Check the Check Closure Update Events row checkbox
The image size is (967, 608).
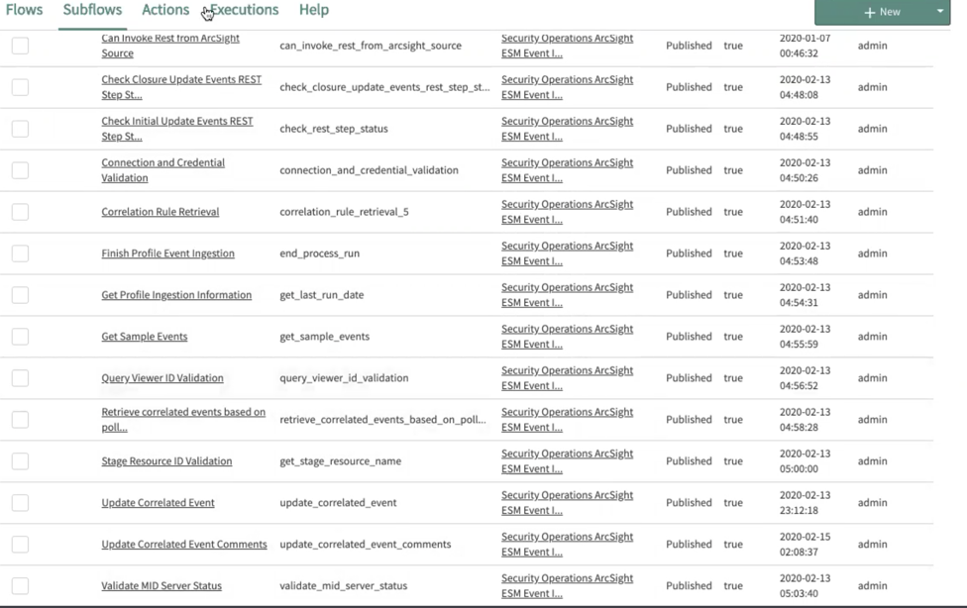tap(21, 87)
